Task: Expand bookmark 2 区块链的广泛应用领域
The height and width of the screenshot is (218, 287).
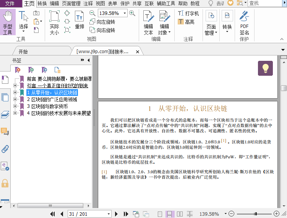Action: click(15, 99)
